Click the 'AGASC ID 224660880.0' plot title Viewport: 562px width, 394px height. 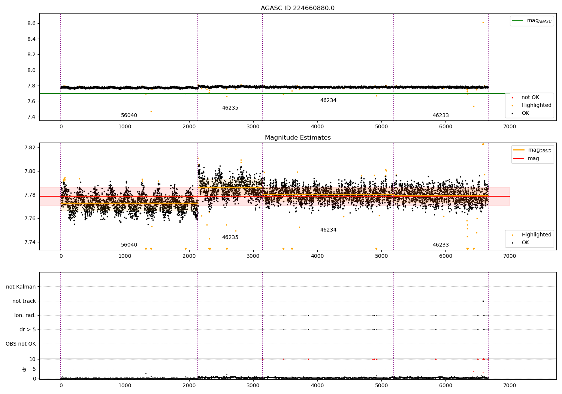pyautogui.click(x=297, y=8)
